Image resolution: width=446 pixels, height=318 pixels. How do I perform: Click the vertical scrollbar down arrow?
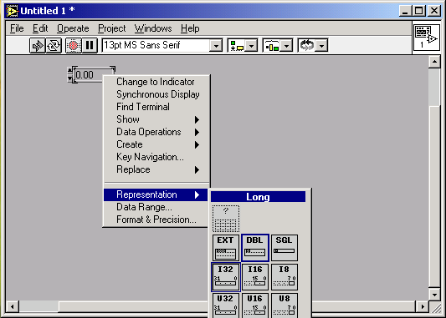click(x=434, y=295)
